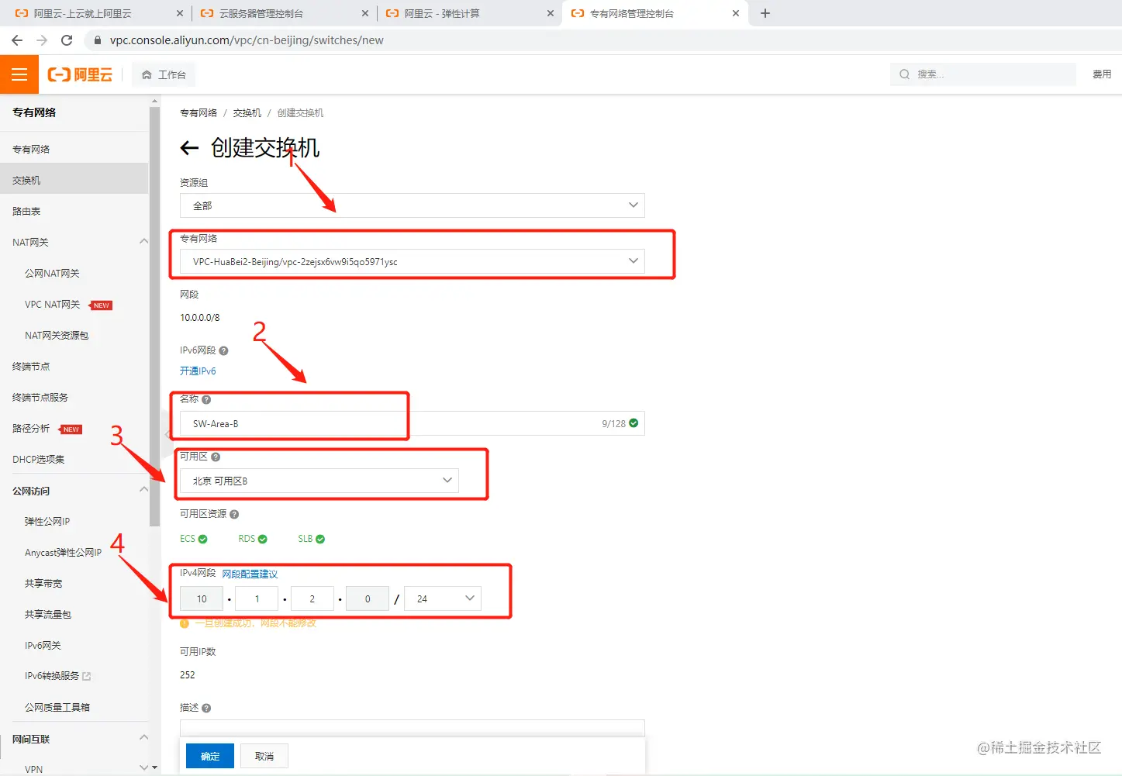Expand the VPN sidebar item
Screen dimensions: 1122x776
(x=143, y=768)
